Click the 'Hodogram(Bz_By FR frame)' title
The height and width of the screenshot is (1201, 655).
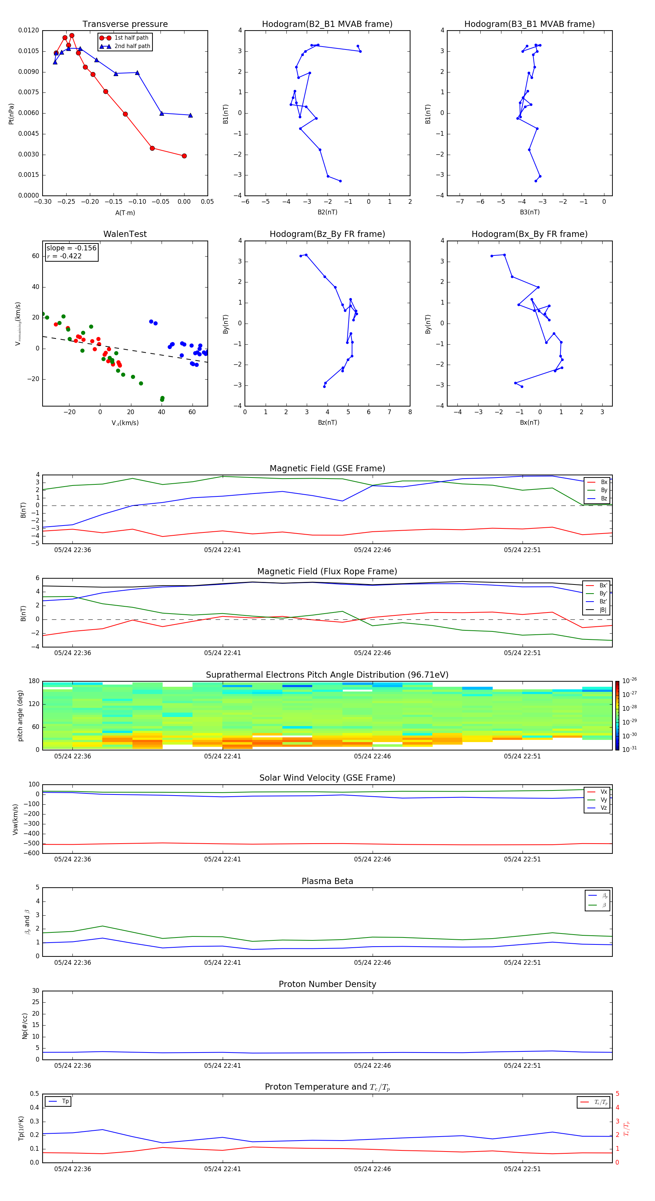click(x=327, y=234)
